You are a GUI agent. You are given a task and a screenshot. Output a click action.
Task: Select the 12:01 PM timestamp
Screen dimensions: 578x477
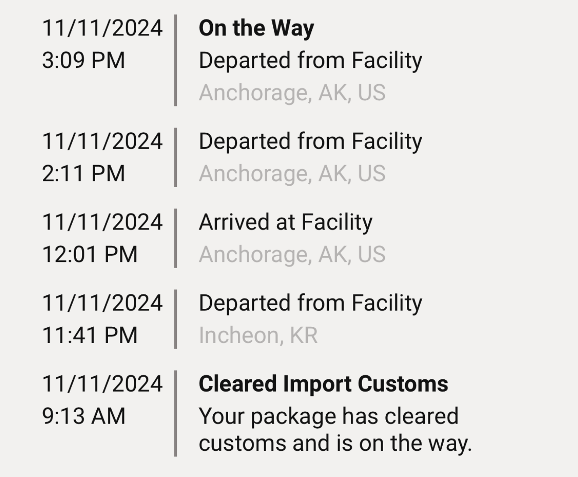point(90,254)
